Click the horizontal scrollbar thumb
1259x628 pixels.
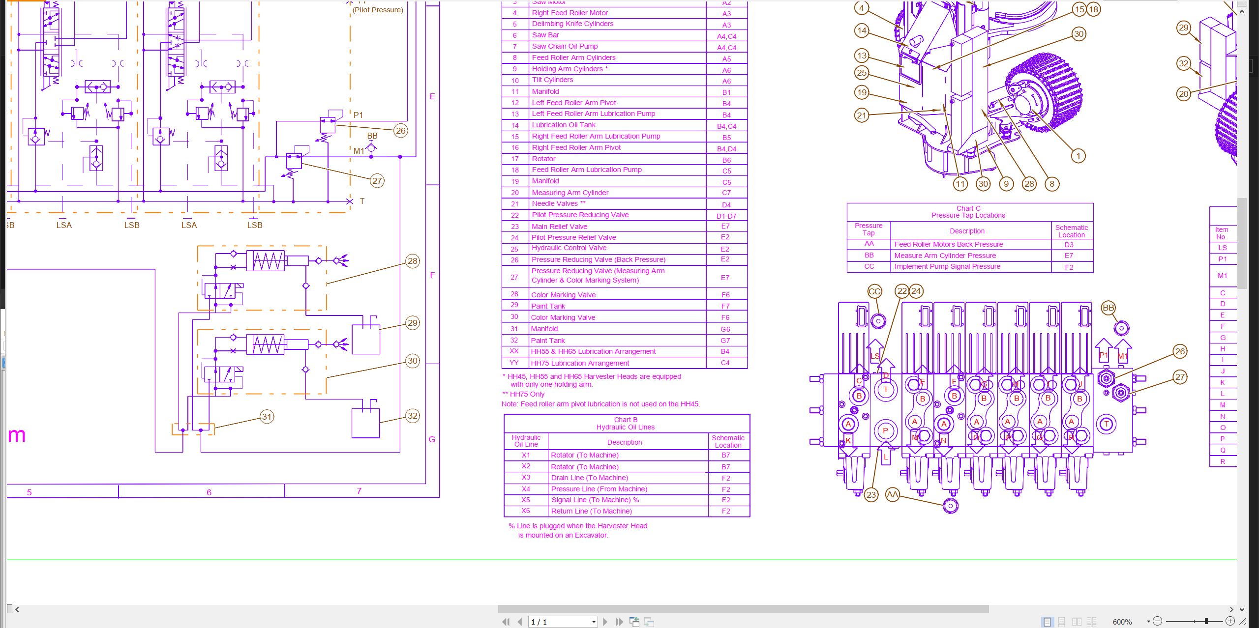[743, 609]
